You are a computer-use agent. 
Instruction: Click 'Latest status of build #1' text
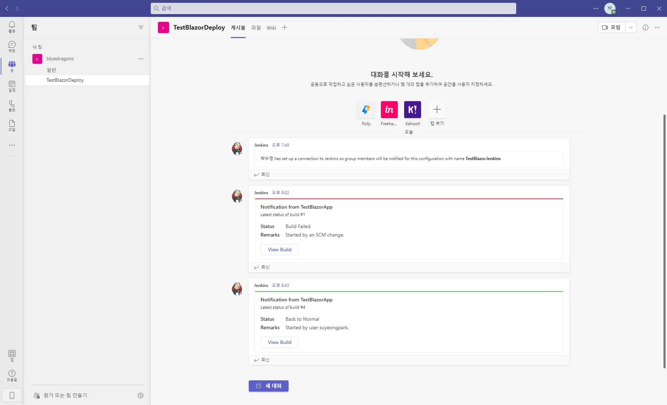pos(283,215)
